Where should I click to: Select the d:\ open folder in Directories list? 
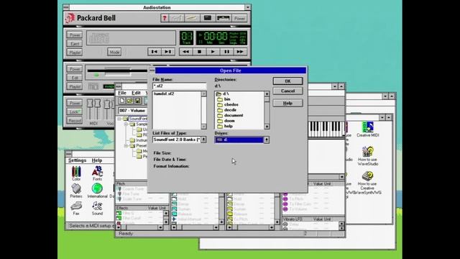[x=223, y=94]
